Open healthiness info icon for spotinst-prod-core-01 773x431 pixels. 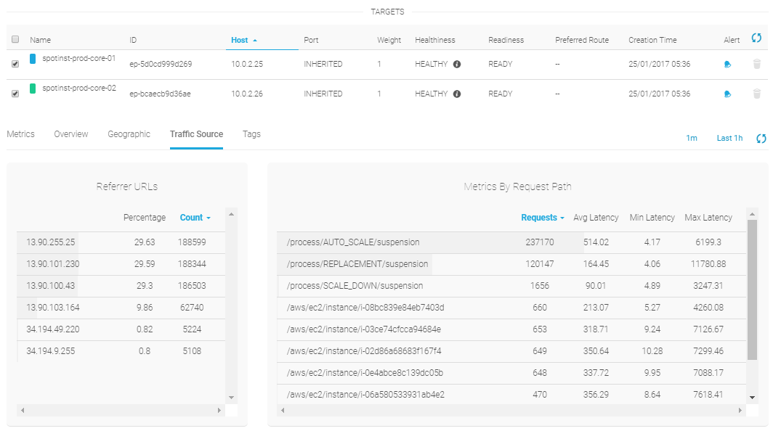[457, 64]
